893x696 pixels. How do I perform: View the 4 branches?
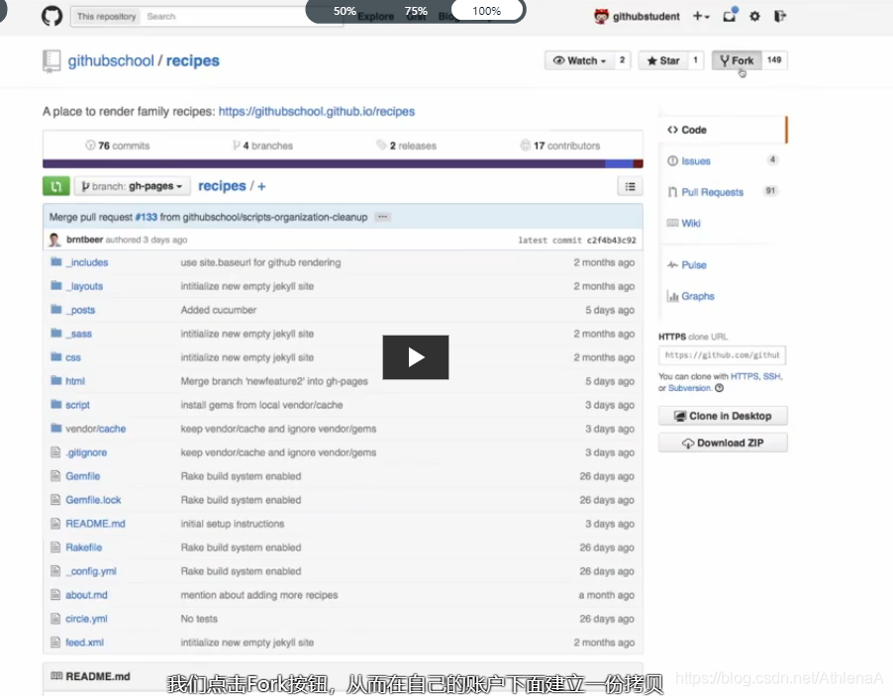point(262,146)
